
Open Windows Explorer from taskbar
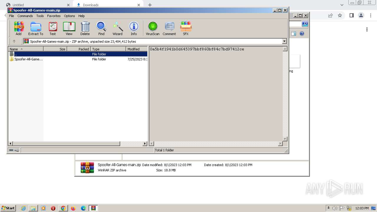click(x=33, y=208)
